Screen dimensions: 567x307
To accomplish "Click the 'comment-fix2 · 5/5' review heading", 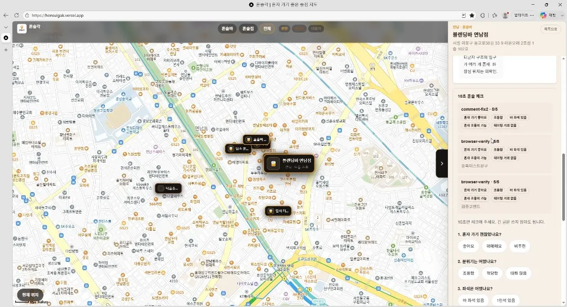I will pos(479,109).
